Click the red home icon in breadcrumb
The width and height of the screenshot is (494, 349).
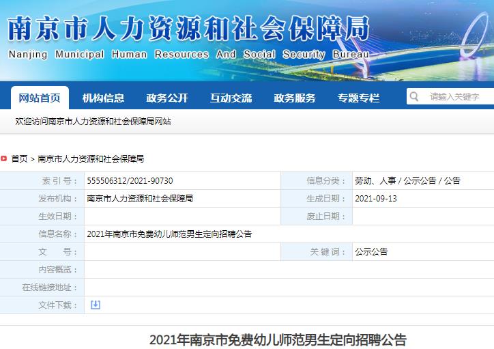(x=4, y=158)
